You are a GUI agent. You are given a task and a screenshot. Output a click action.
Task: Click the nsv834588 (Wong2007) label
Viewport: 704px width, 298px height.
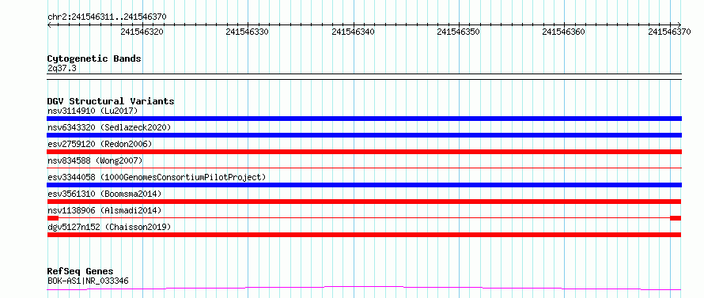tap(95, 160)
